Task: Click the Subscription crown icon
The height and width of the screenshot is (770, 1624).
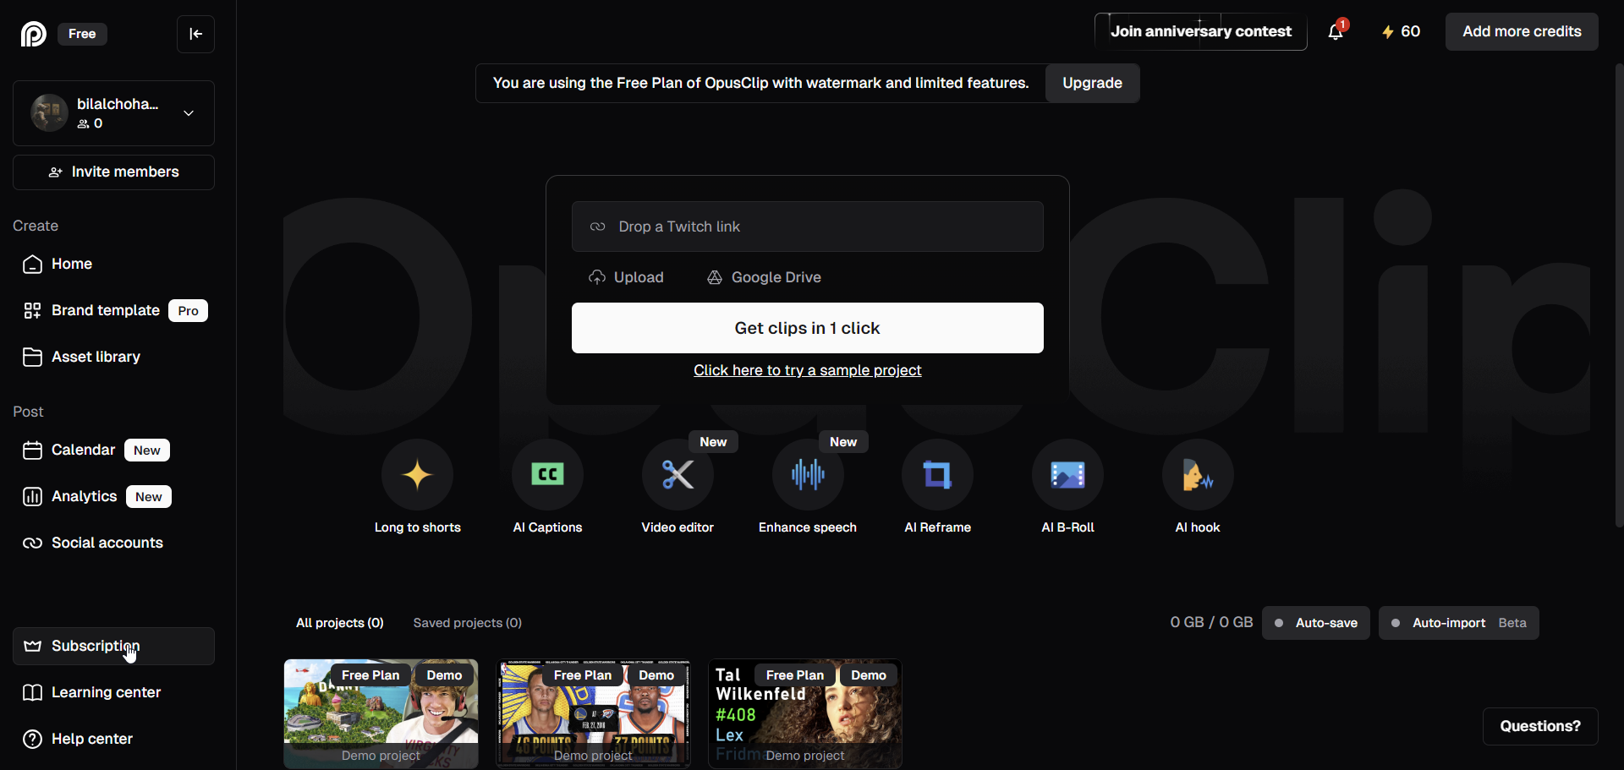Action: (32, 647)
